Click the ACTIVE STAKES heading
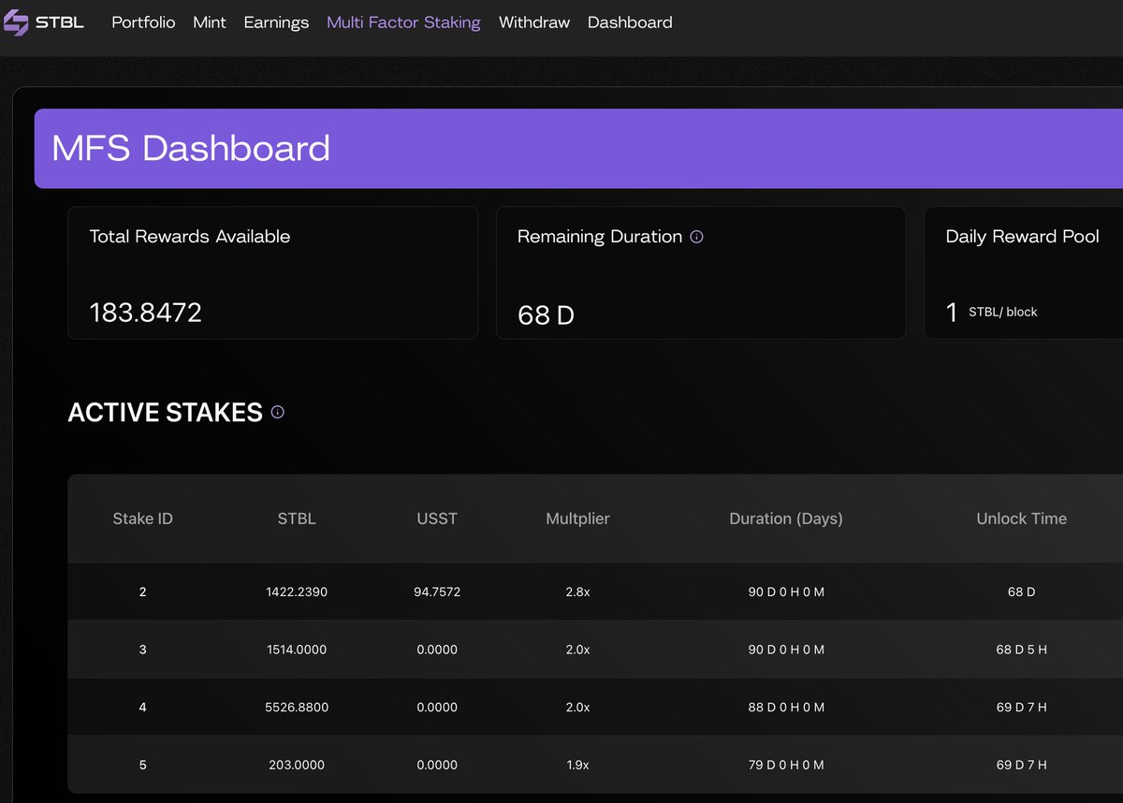1123x803 pixels. [166, 413]
